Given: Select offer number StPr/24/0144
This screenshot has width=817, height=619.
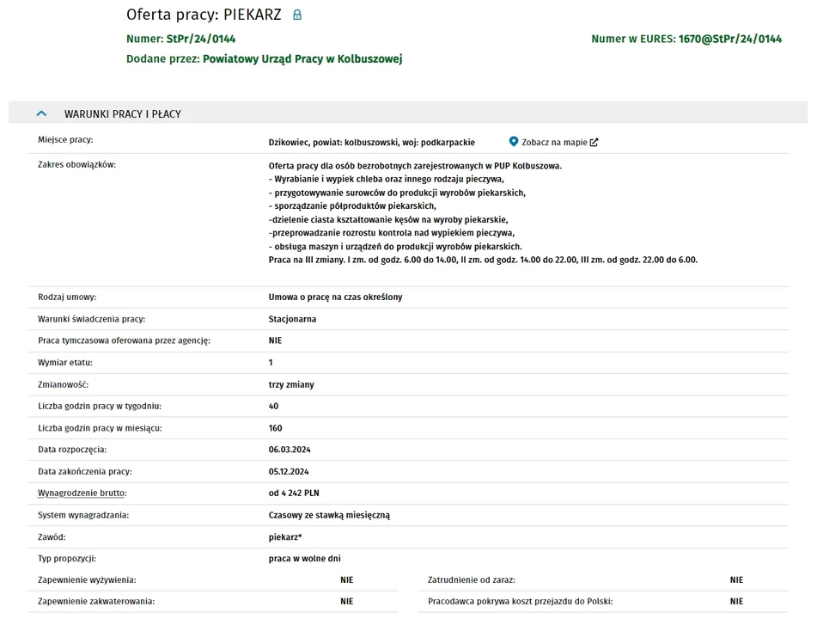Looking at the screenshot, I should click(201, 39).
